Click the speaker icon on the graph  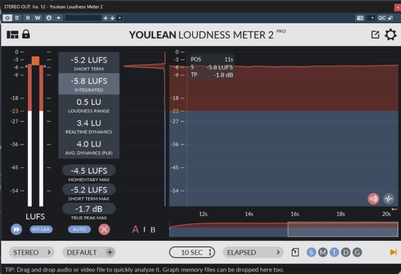[x=373, y=199]
